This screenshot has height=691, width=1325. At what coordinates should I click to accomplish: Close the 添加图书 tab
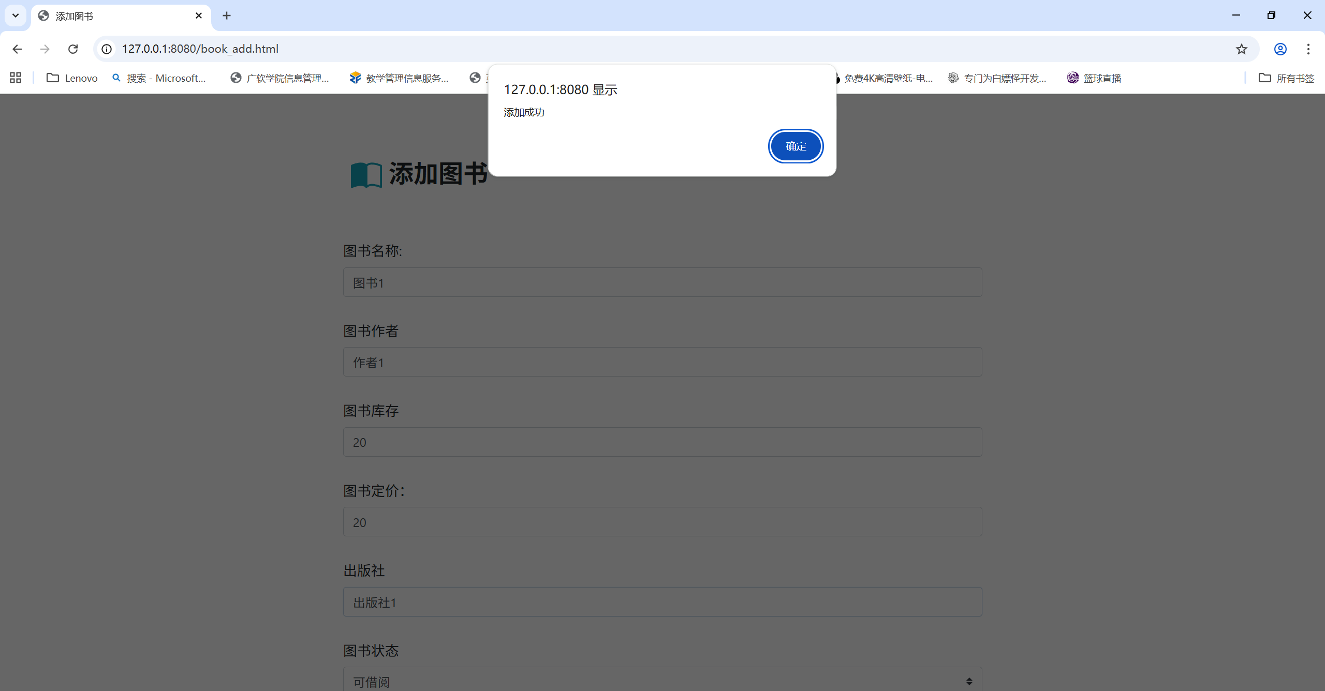tap(199, 16)
